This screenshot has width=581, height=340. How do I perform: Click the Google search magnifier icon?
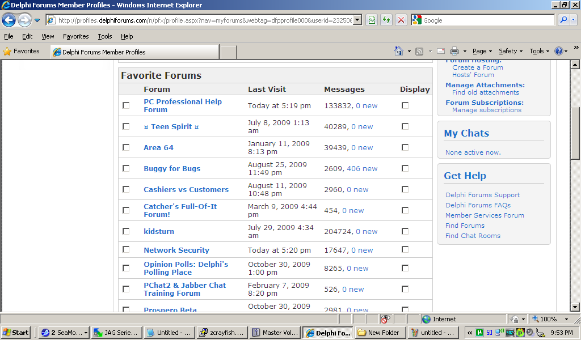[x=563, y=20]
